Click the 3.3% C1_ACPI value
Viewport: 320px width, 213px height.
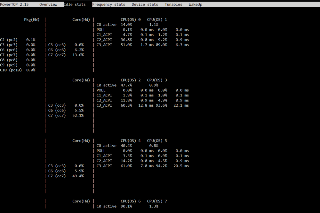(127, 156)
